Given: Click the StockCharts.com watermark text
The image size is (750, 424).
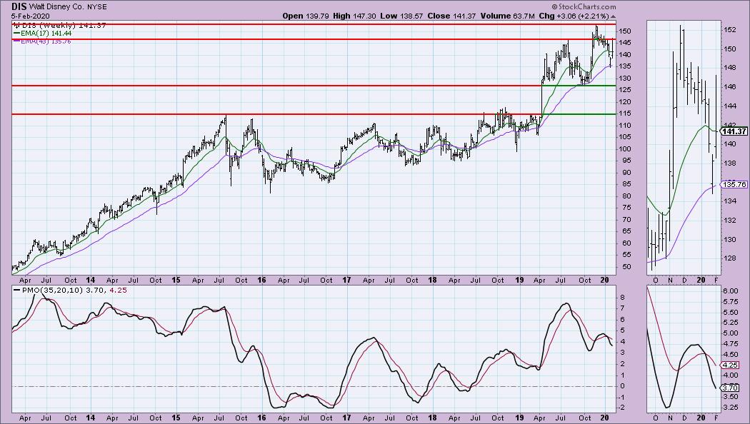Looking at the screenshot, I should [x=584, y=6].
